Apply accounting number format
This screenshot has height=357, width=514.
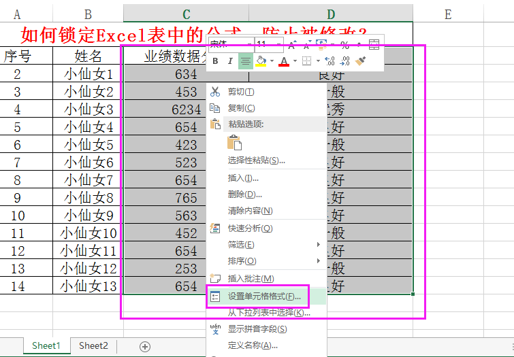321,45
